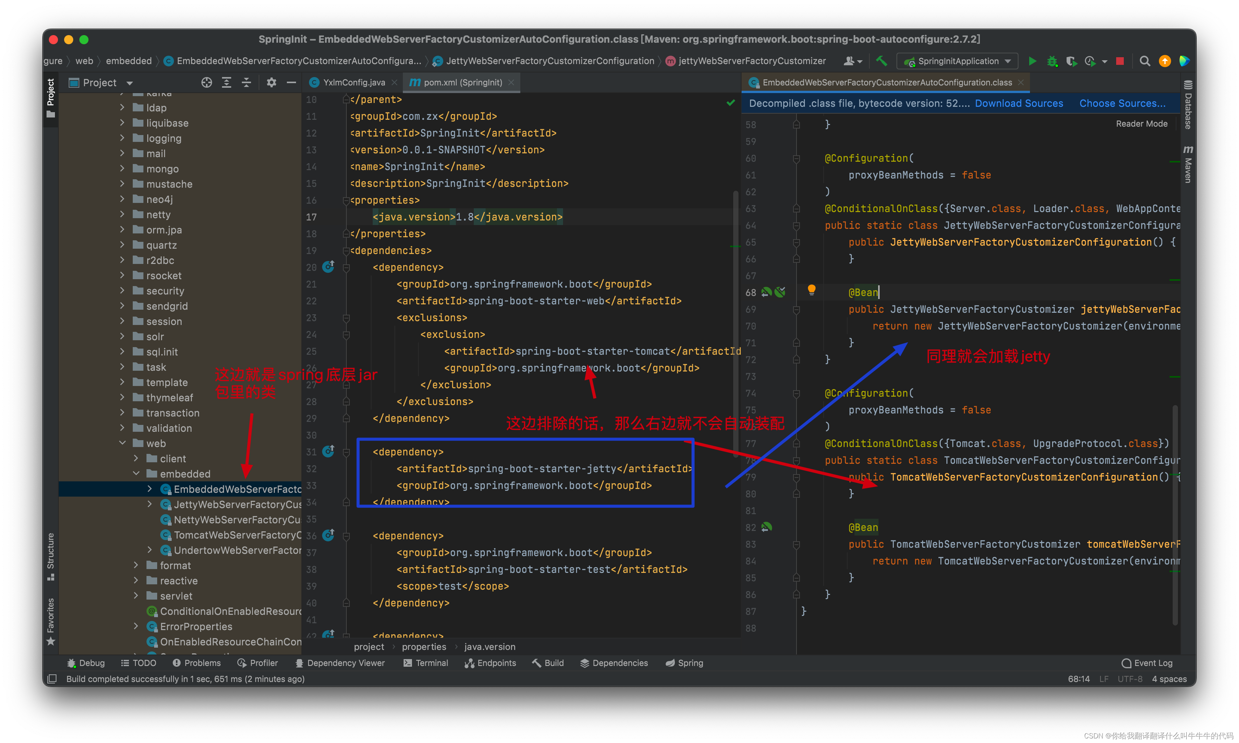Click the IDE update notification icon
Viewport: 1239px width, 743px height.
point(1165,61)
